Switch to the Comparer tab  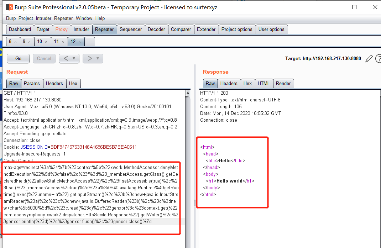[x=181, y=30]
